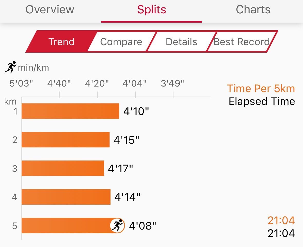Click the 4'04" pace axis marker

click(x=134, y=83)
